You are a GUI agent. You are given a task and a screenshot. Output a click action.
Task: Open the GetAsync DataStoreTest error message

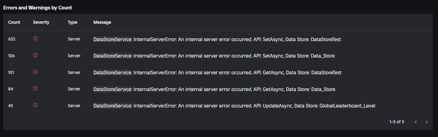click(x=217, y=73)
